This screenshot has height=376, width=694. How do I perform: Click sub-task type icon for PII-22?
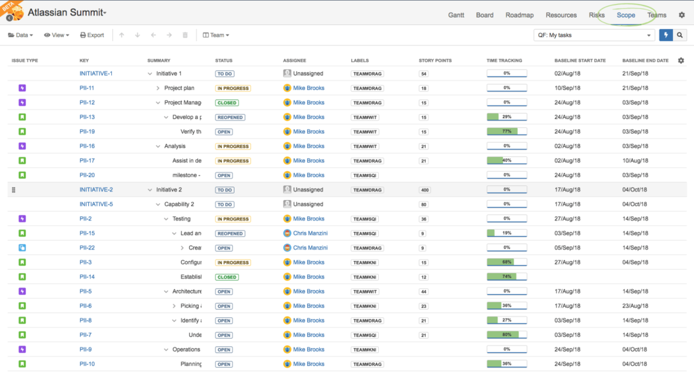pyautogui.click(x=22, y=248)
